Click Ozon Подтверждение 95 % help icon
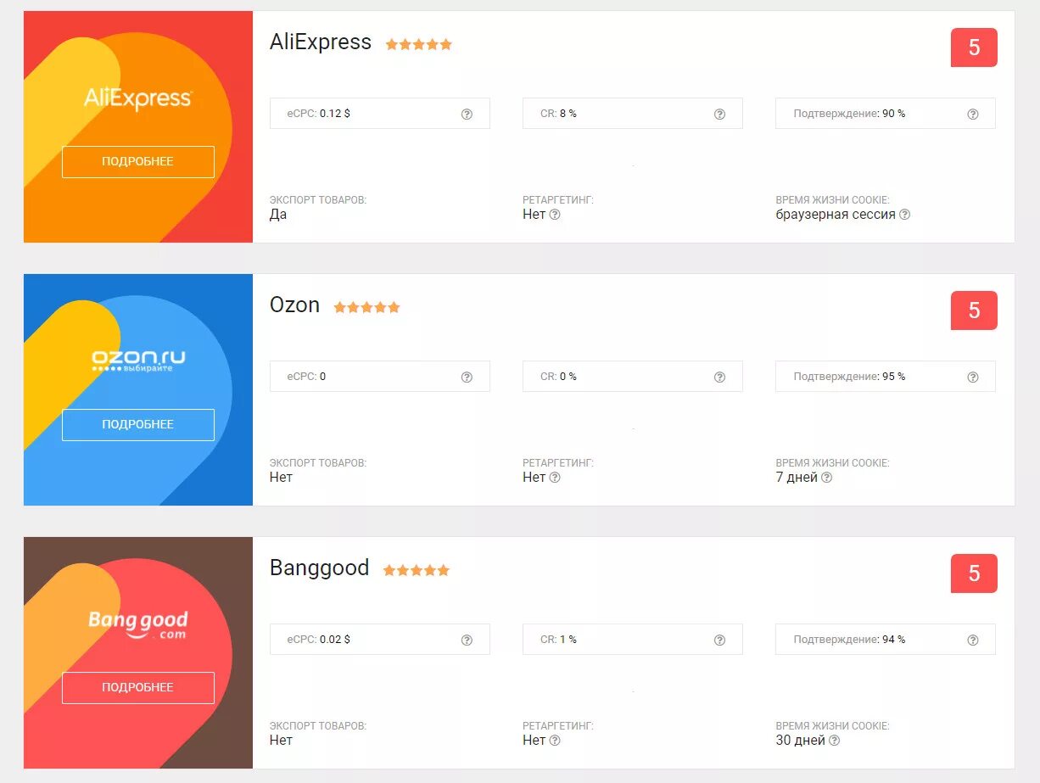The width and height of the screenshot is (1040, 783). (x=973, y=377)
